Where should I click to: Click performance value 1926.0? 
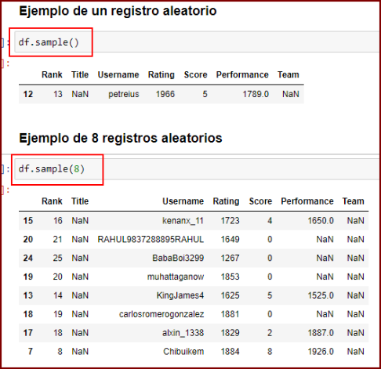pyautogui.click(x=321, y=351)
